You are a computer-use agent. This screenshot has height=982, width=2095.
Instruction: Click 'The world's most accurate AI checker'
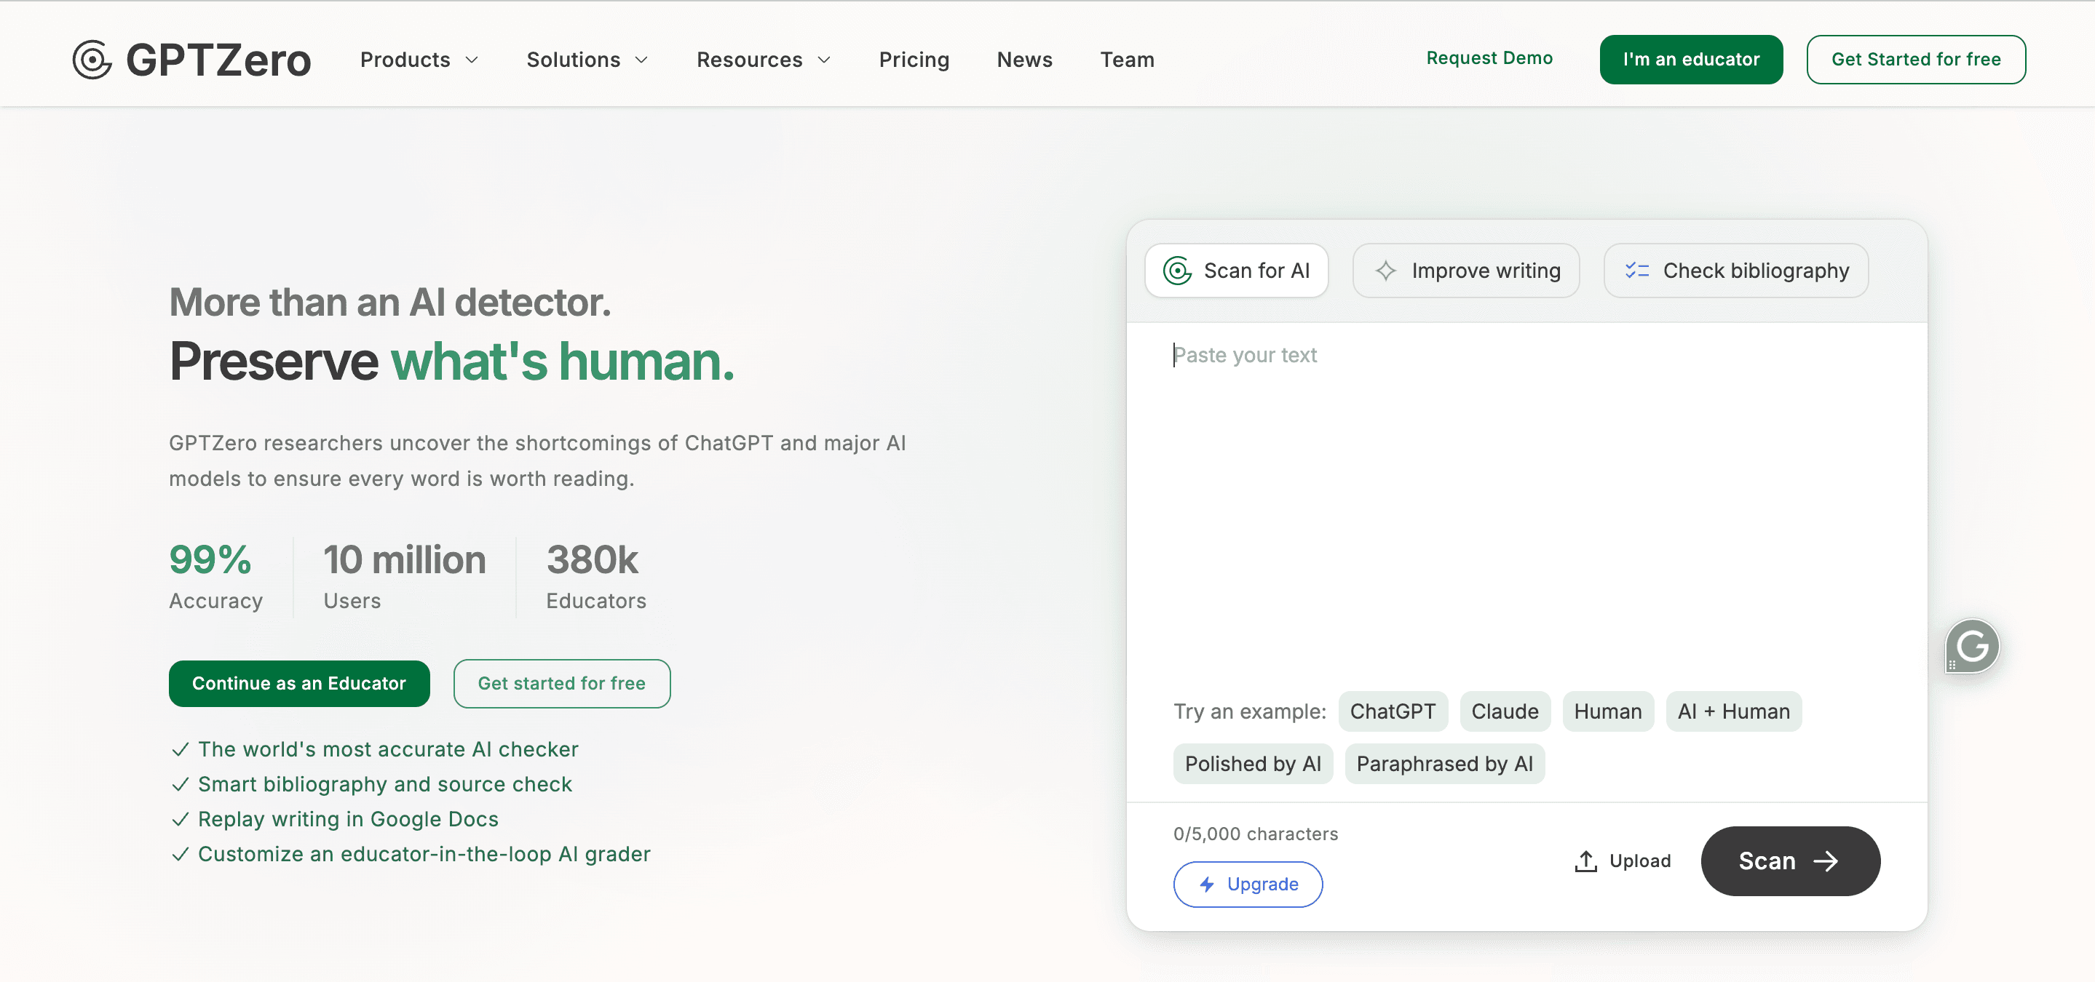[388, 749]
